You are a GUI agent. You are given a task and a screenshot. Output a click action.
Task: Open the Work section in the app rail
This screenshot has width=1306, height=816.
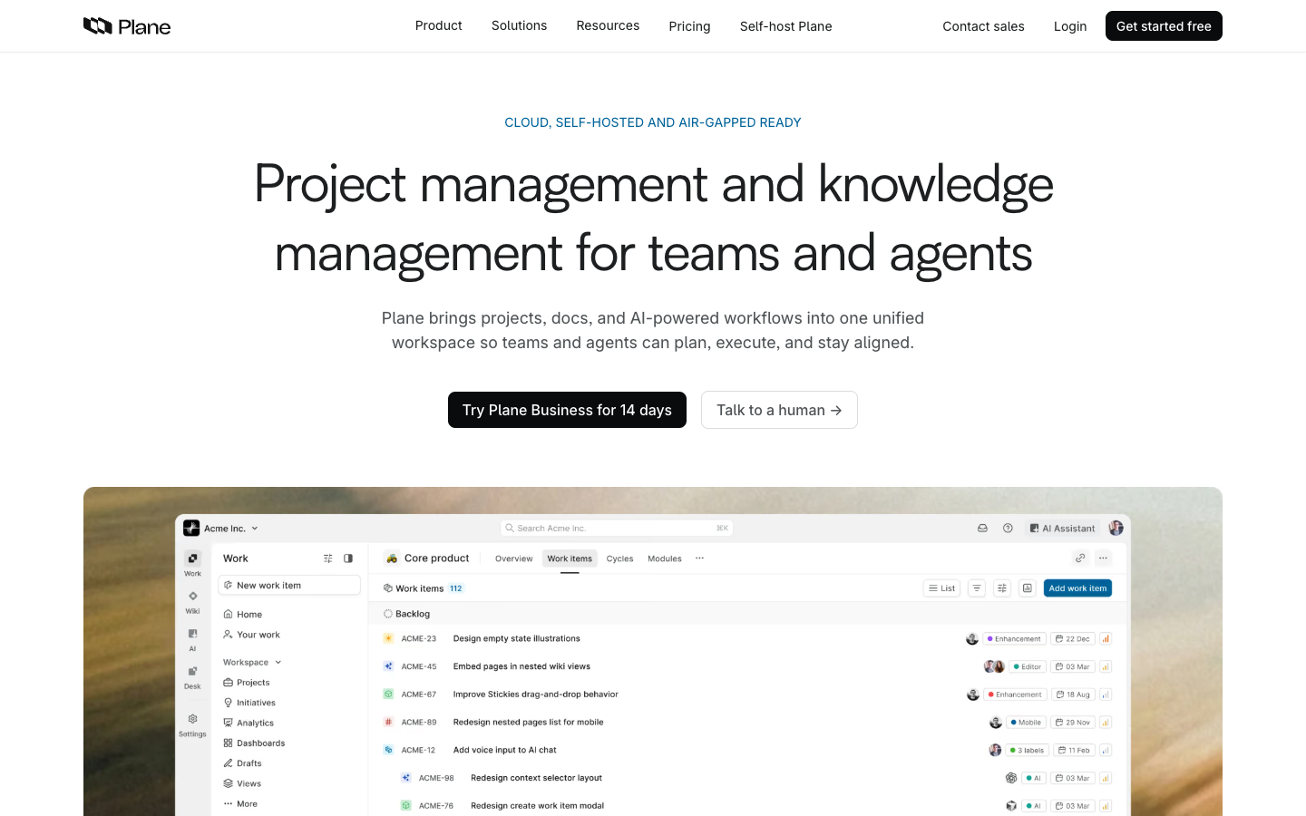pyautogui.click(x=192, y=563)
